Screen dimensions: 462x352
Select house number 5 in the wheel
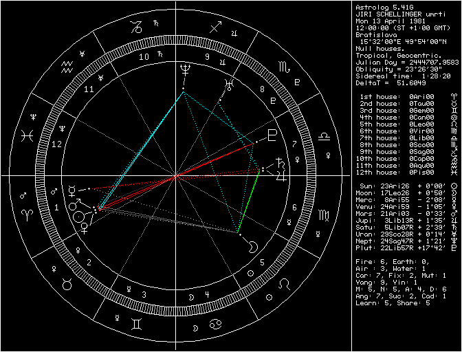[x=263, y=262]
